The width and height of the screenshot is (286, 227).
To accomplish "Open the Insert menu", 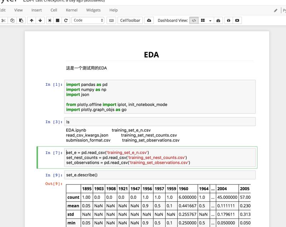I will 36,10.
